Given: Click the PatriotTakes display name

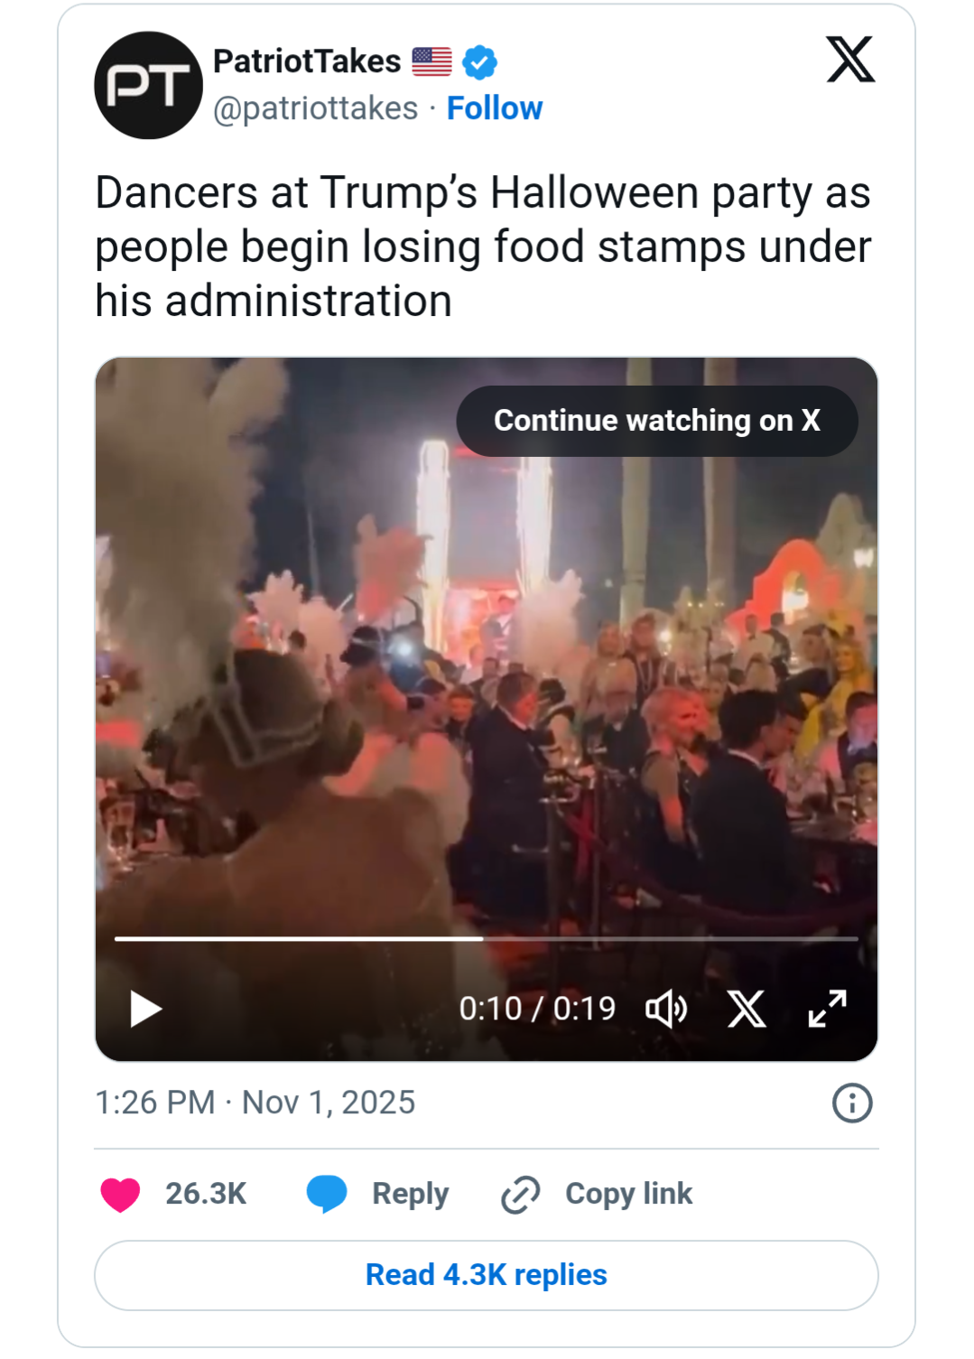Looking at the screenshot, I should tap(307, 61).
